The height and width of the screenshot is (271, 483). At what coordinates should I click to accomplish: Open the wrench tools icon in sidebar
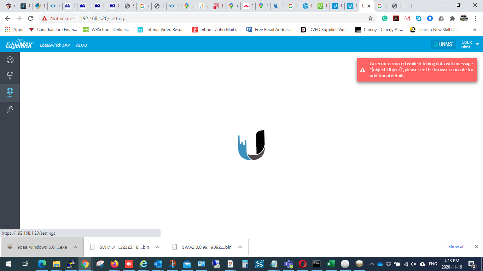tap(10, 110)
